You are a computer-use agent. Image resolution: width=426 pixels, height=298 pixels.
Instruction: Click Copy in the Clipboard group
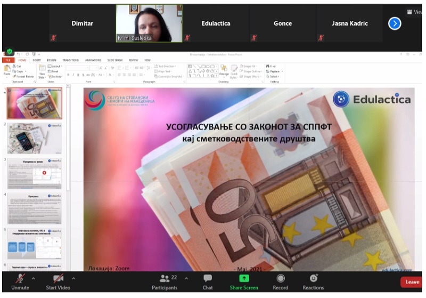pyautogui.click(x=18, y=71)
